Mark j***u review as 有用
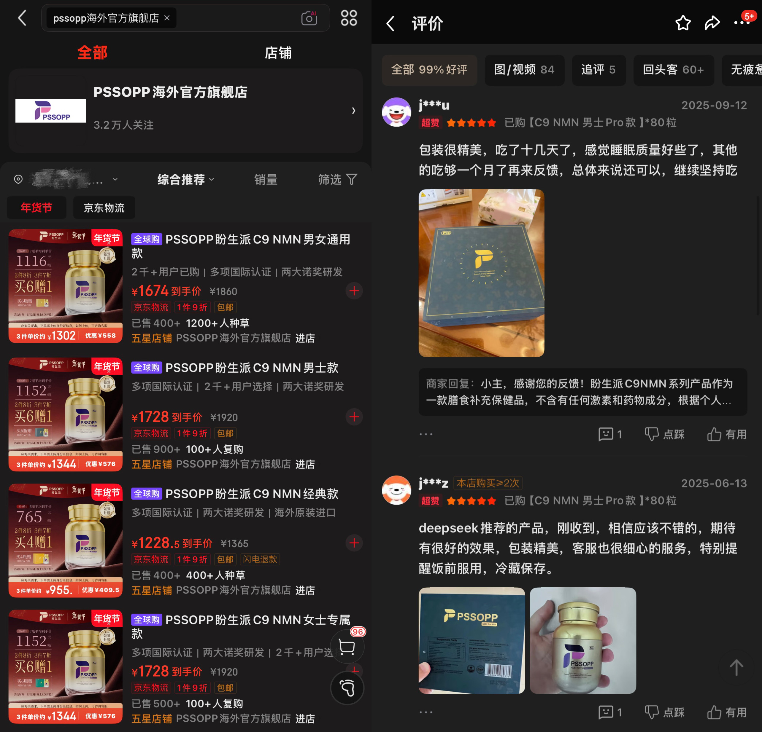The height and width of the screenshot is (732, 762). (x=727, y=434)
